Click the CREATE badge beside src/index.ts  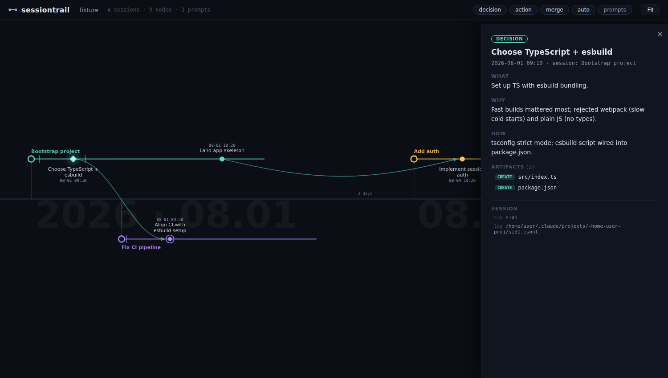[505, 177]
